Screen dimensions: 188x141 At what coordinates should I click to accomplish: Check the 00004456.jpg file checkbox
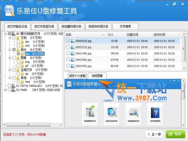[68, 66]
